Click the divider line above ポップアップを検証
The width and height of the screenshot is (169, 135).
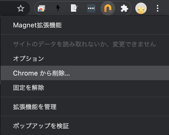(x=85, y=116)
